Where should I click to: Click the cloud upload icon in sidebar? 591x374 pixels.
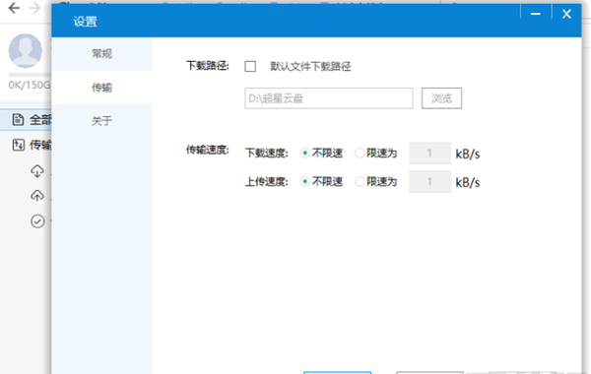pyautogui.click(x=37, y=196)
